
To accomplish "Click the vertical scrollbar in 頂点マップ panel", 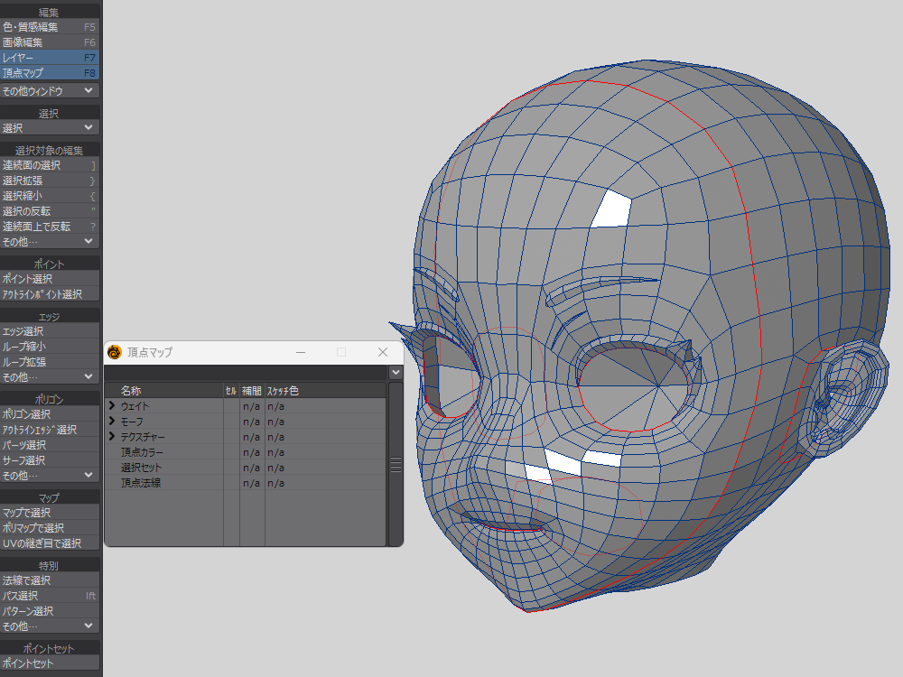I will tap(396, 464).
